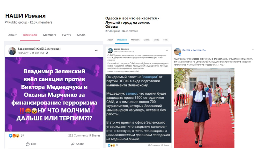Click 9 Shares count link
Screen dimensions: 254x152
click(95, 135)
